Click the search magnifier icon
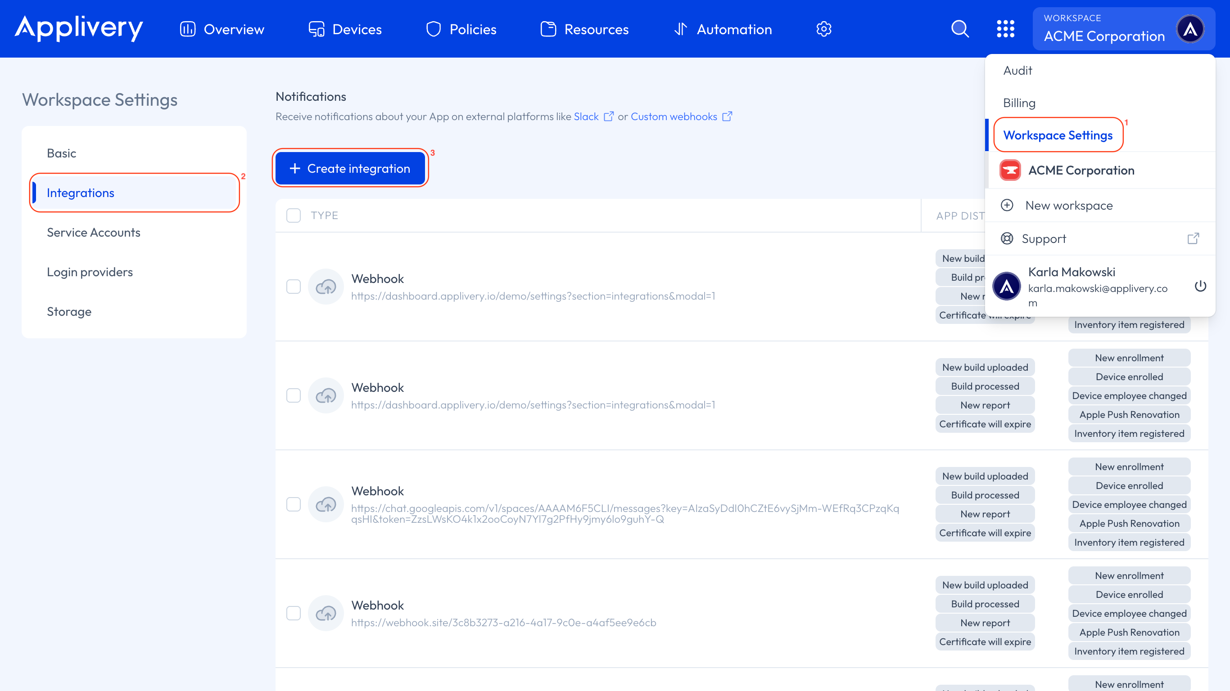 tap(960, 29)
